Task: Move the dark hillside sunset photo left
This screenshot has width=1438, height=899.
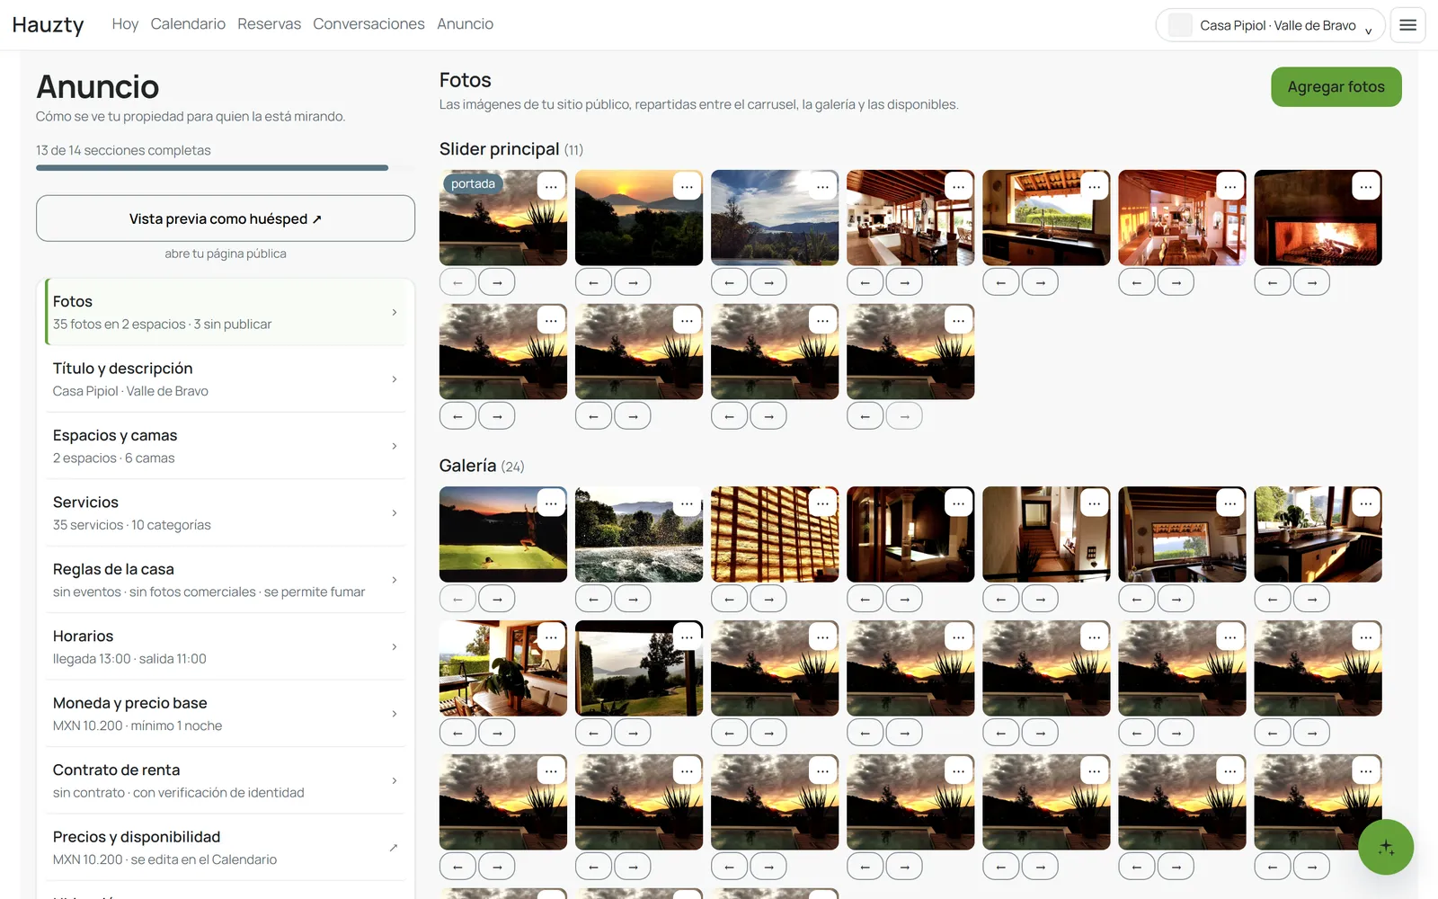Action: click(x=593, y=282)
